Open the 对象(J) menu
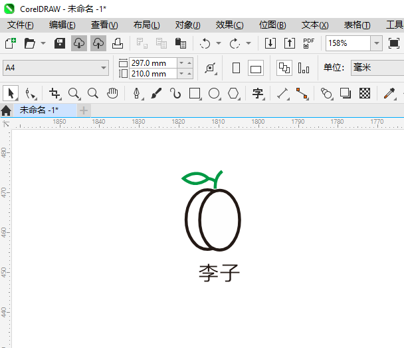 point(188,25)
